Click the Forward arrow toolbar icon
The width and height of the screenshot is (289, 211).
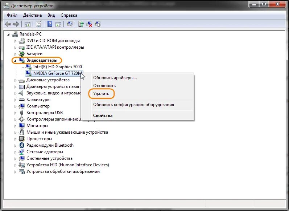click(x=16, y=24)
